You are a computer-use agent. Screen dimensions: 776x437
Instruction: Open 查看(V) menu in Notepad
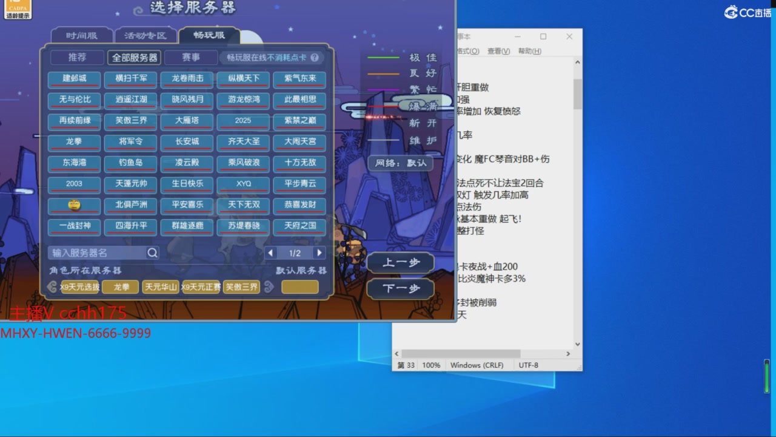(x=498, y=51)
